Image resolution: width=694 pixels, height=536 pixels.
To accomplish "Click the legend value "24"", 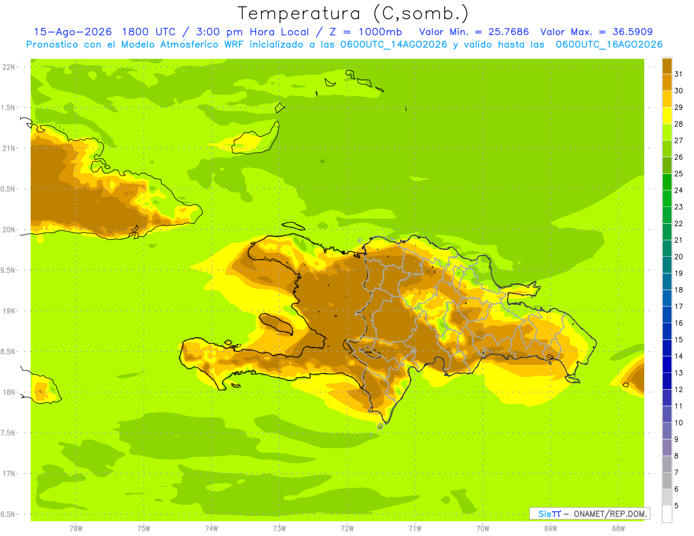I will (679, 190).
